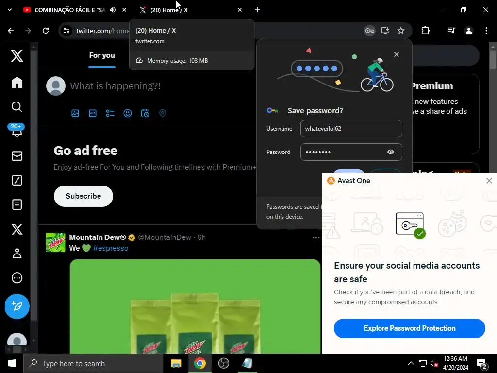Screen dimensions: 497x373
Task: Open More circle icon in the sidebar
Action: [x=17, y=278]
